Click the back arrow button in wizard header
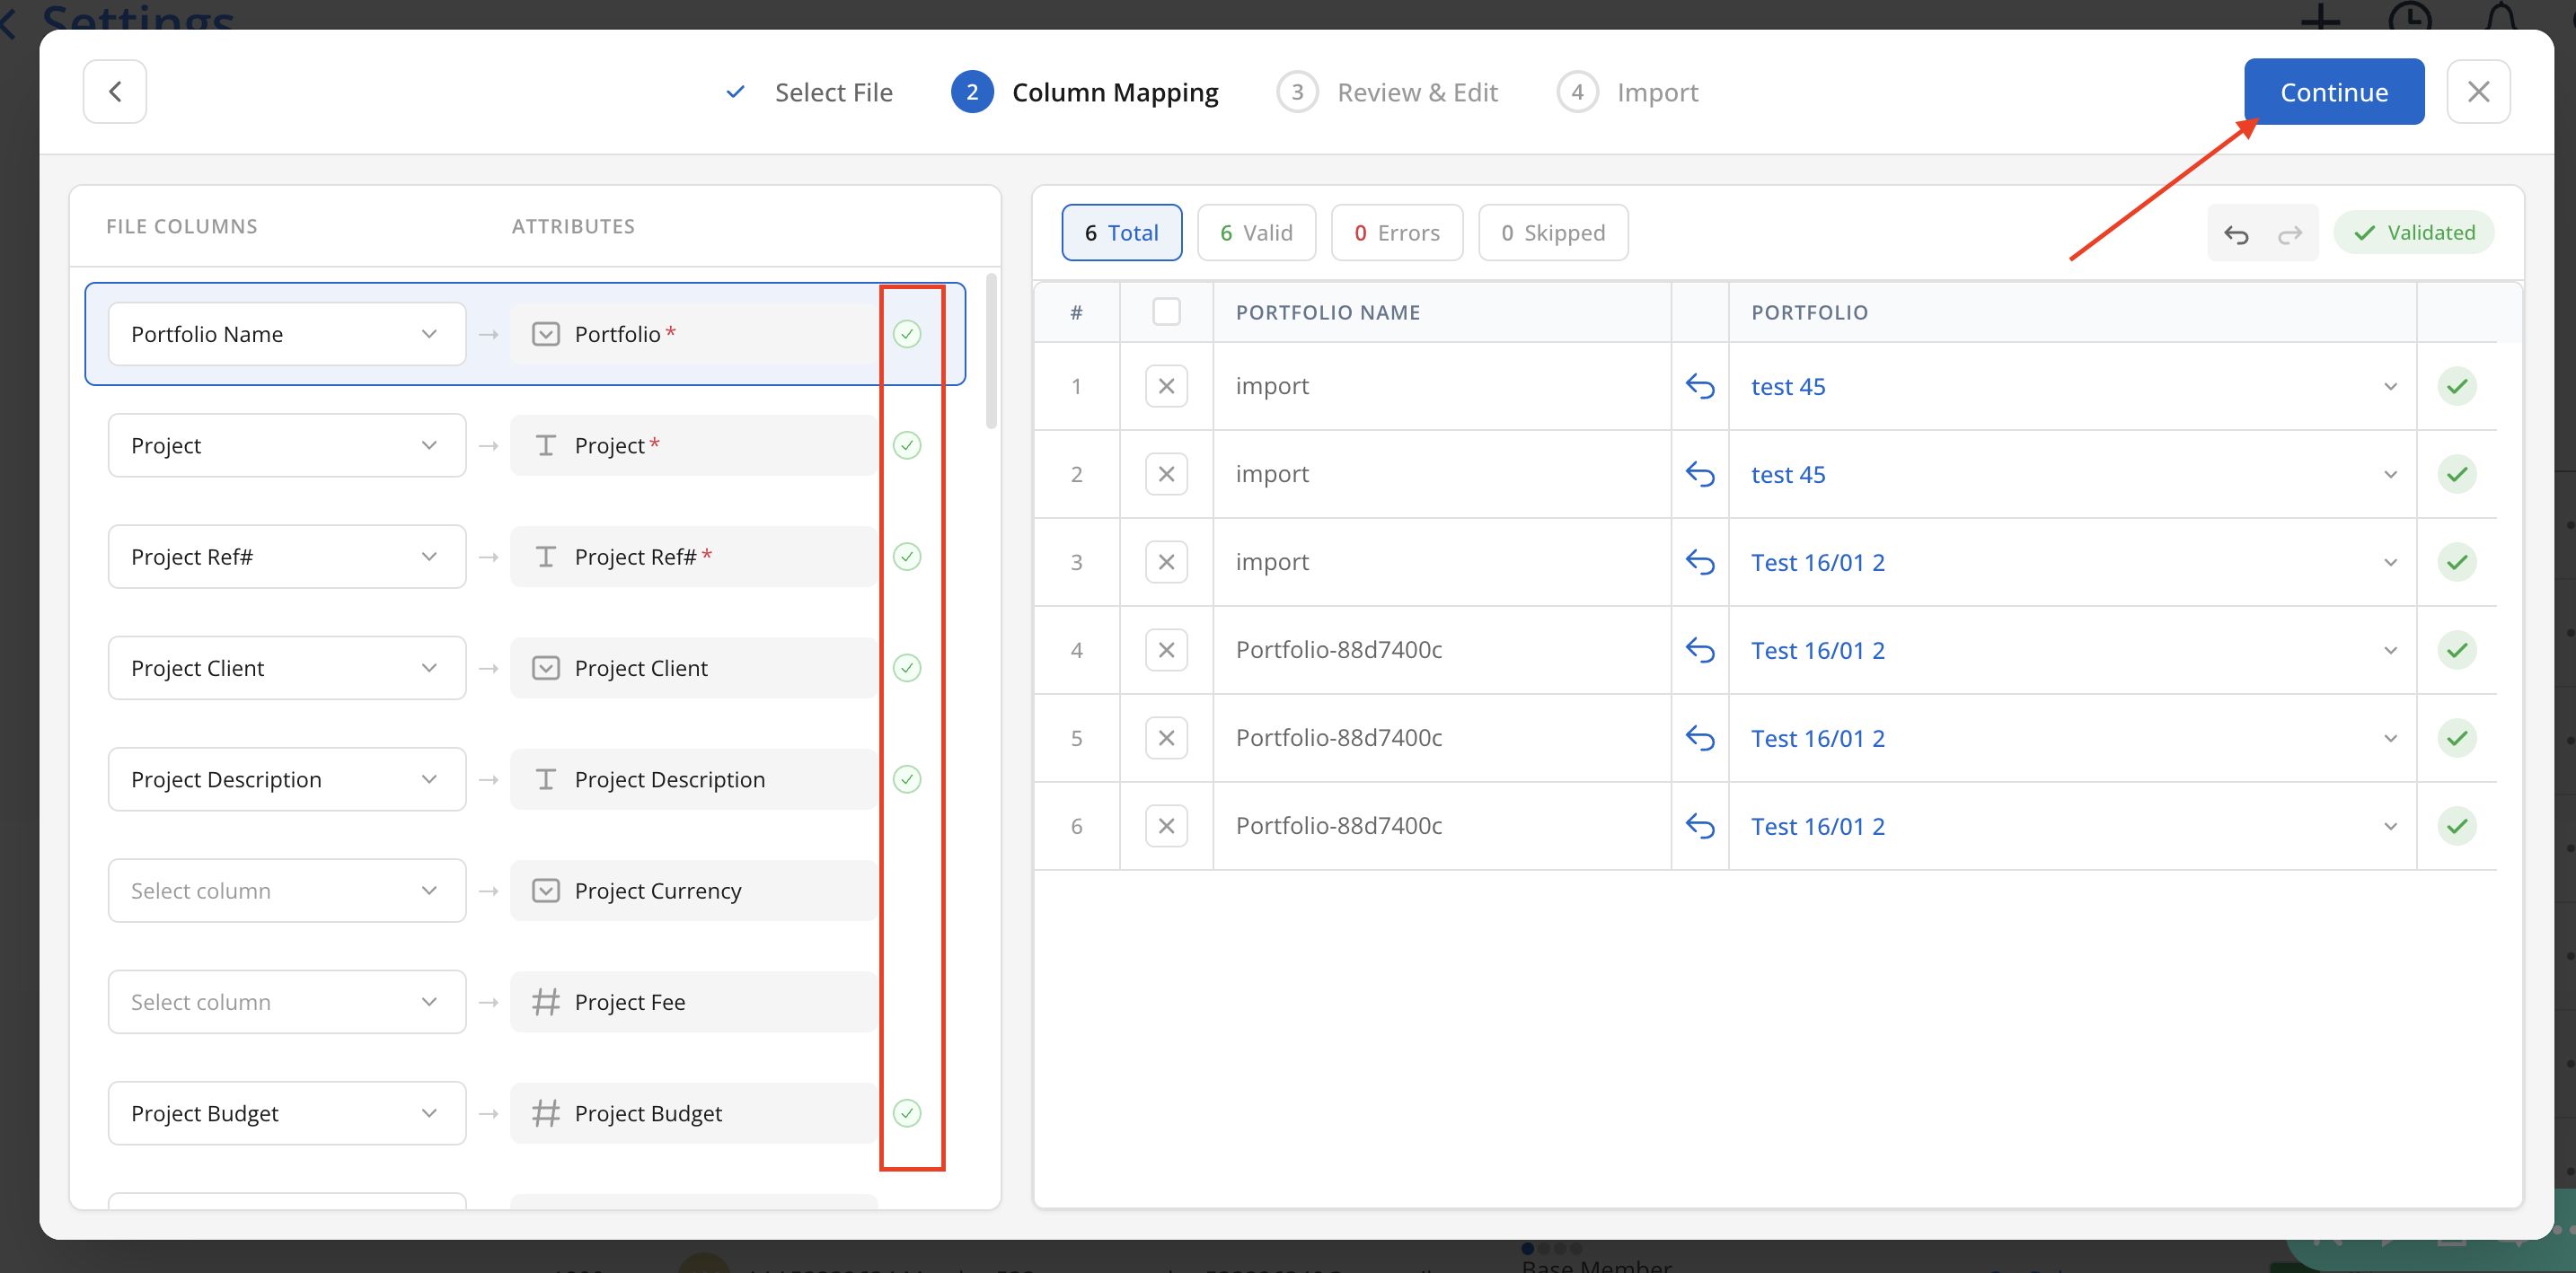 point(114,92)
